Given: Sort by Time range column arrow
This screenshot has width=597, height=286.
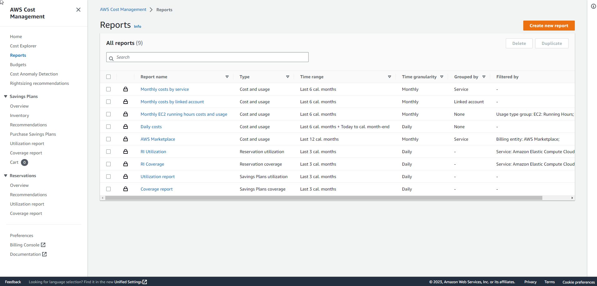Looking at the screenshot, I should click(390, 77).
